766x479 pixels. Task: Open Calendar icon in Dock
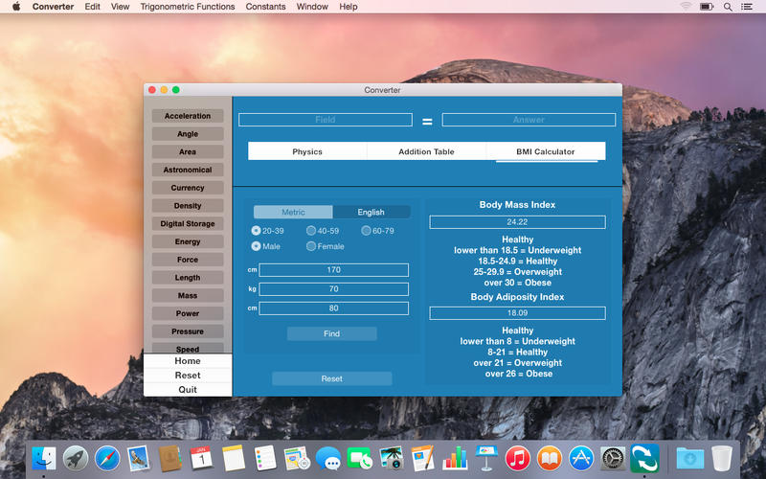[x=201, y=459]
